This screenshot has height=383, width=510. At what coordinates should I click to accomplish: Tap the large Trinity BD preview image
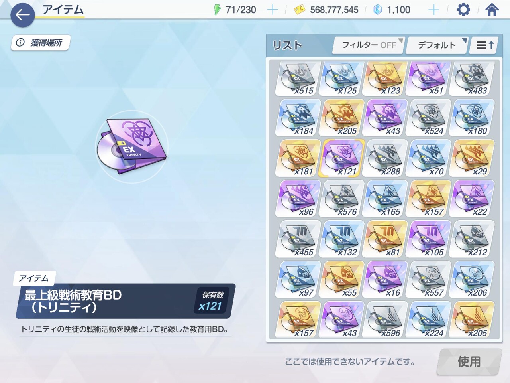(132, 146)
